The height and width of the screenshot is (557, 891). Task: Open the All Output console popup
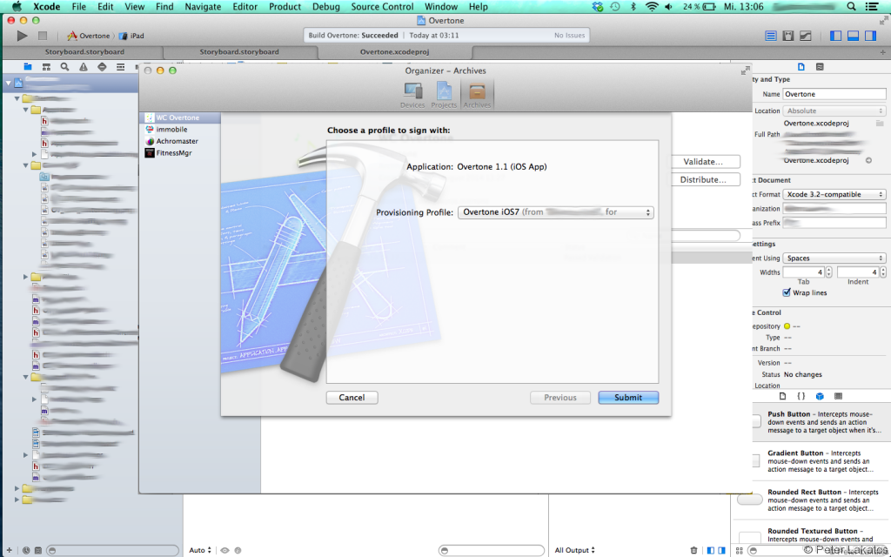pyautogui.click(x=575, y=550)
